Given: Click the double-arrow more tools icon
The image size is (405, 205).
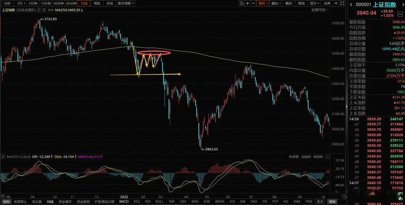Looking at the screenshot, I should point(337,3).
